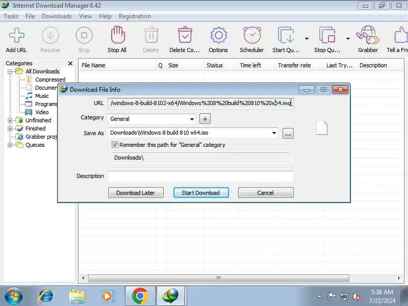
Task: Open Start Queue dropdown arrow
Action: point(307,39)
